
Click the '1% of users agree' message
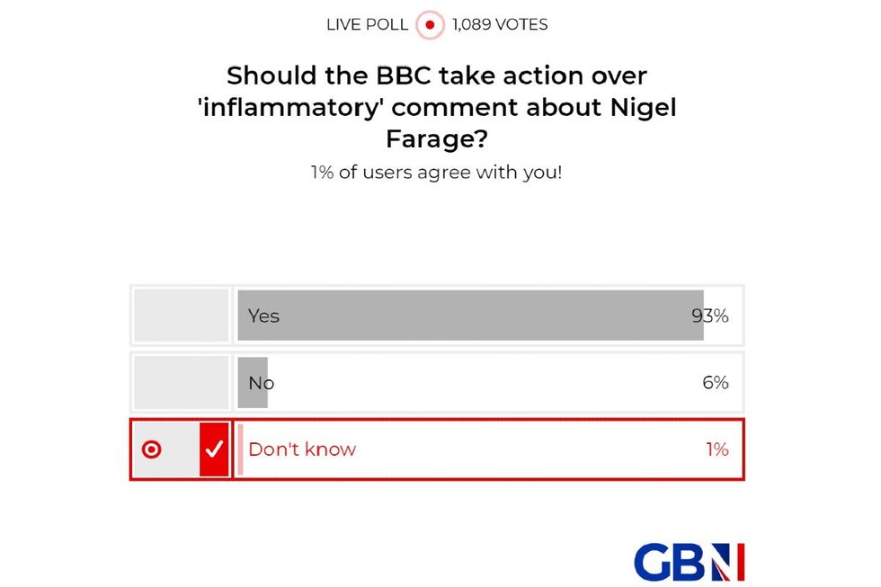coord(438,173)
